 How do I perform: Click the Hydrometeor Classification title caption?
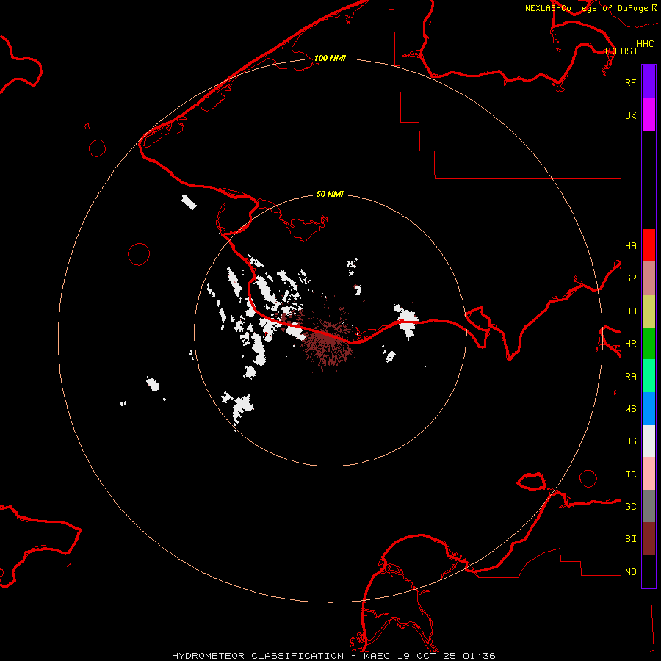(x=333, y=656)
